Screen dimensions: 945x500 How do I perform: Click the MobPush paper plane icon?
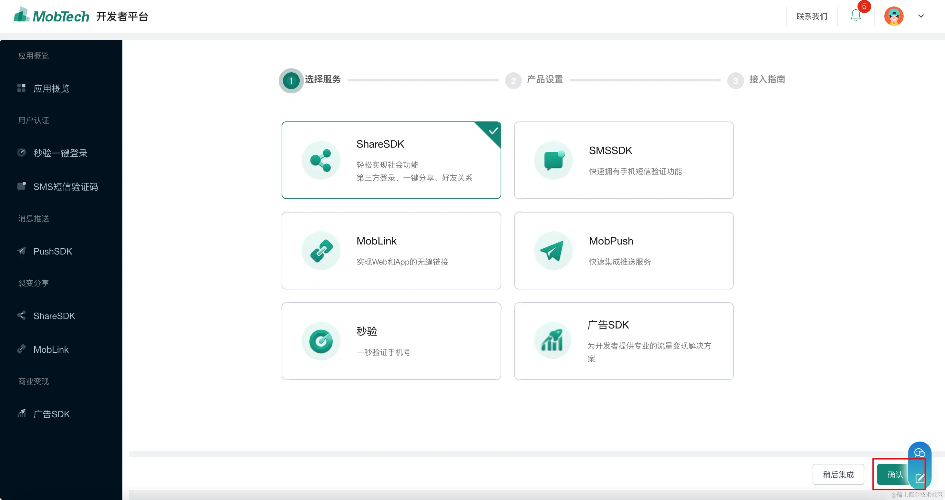click(553, 251)
